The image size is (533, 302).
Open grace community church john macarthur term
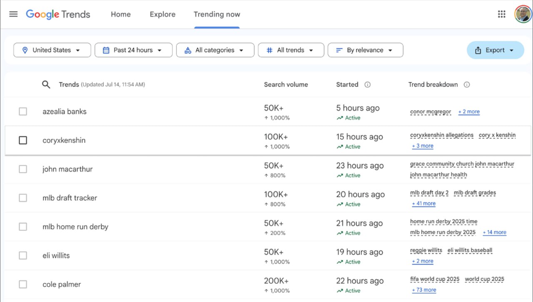tap(462, 164)
